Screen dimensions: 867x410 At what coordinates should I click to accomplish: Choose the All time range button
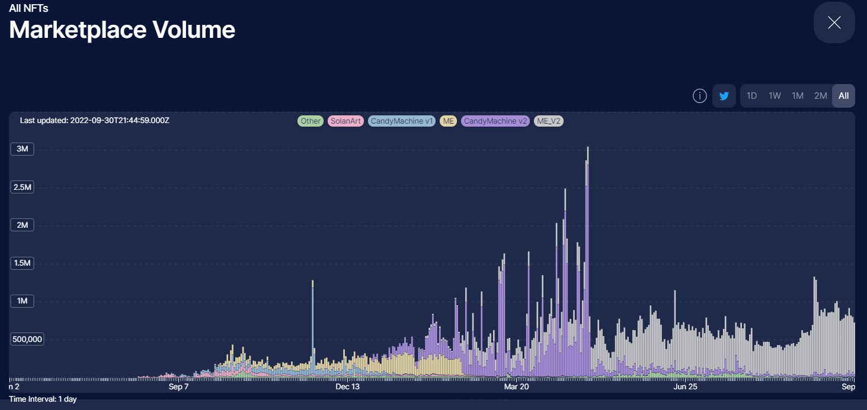[843, 96]
